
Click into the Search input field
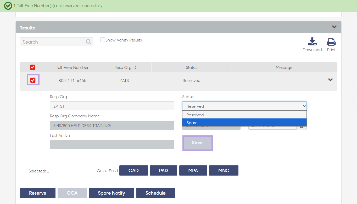pos(56,42)
